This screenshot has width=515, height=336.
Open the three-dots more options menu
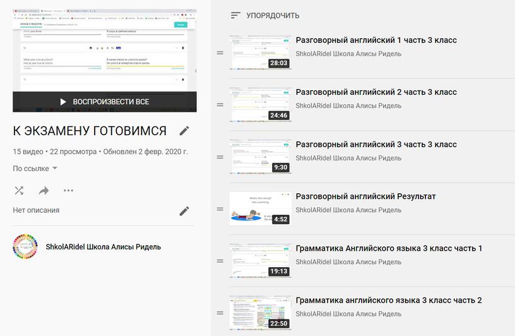pos(68,190)
